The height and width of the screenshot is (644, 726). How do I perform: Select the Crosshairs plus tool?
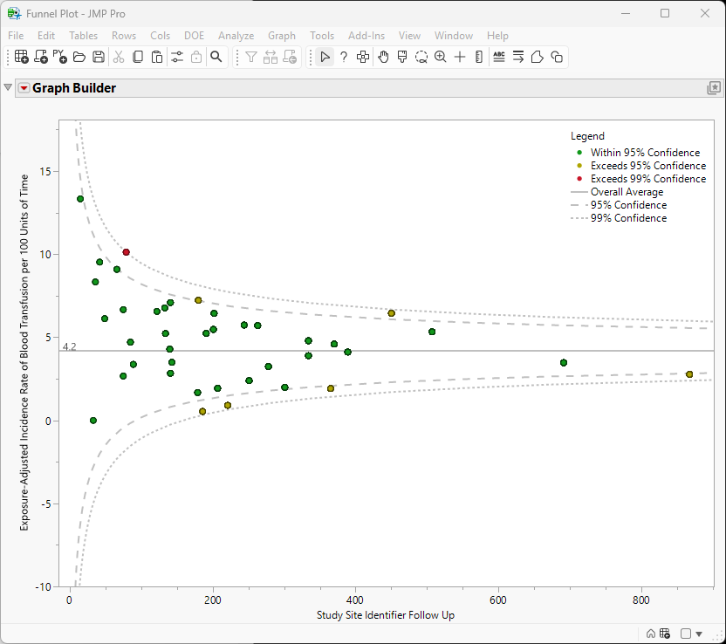pos(460,57)
